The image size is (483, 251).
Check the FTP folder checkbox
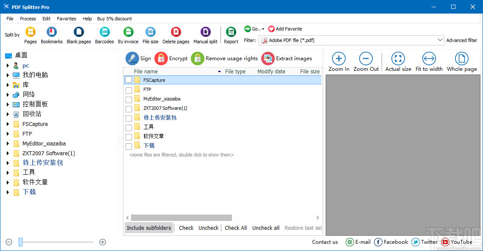click(128, 89)
